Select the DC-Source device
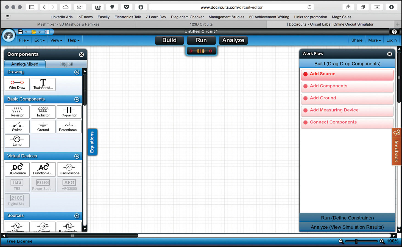This screenshot has width=402, height=247. [x=17, y=169]
